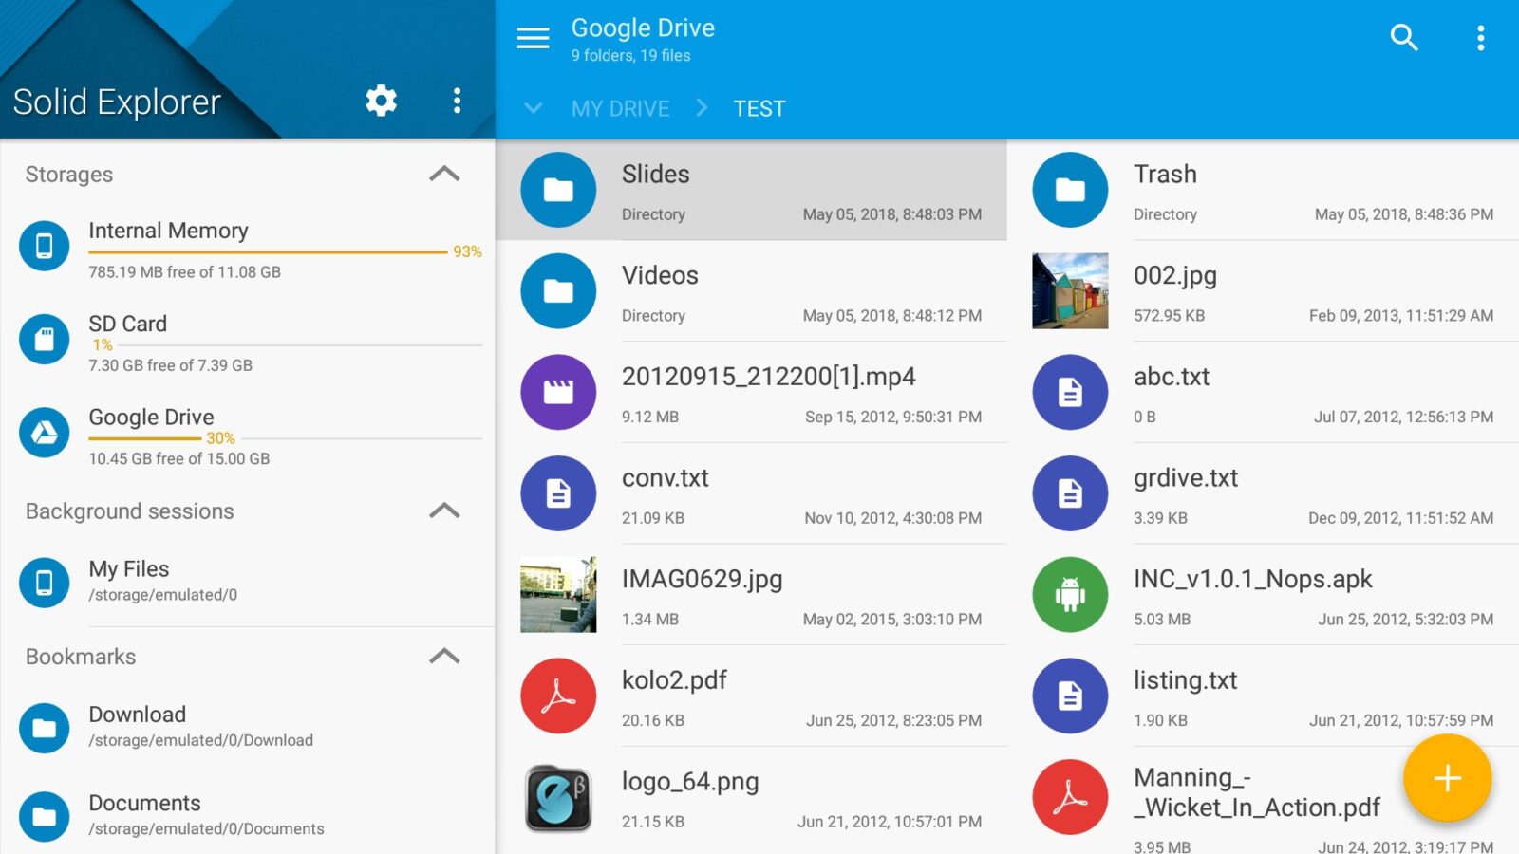Open the kolo2.pdf PDF icon
Viewport: 1519px width, 854px height.
[x=558, y=696]
